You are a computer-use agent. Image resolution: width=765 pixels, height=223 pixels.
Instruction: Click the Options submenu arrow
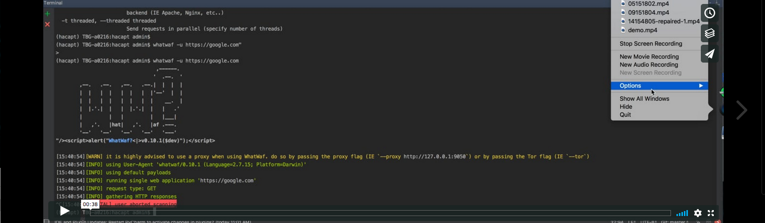[x=701, y=86]
